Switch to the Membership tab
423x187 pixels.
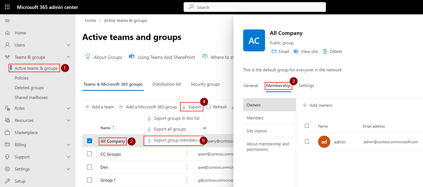point(278,85)
